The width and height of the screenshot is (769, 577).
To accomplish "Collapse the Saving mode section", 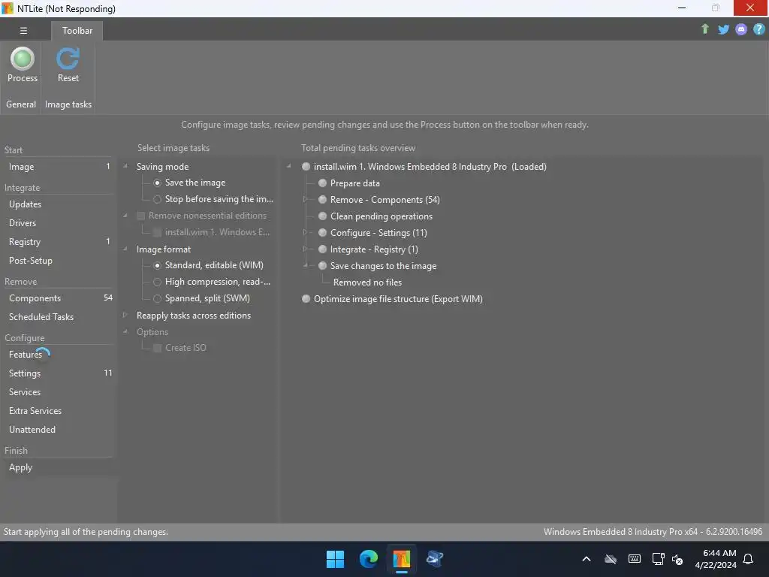I will [125, 166].
